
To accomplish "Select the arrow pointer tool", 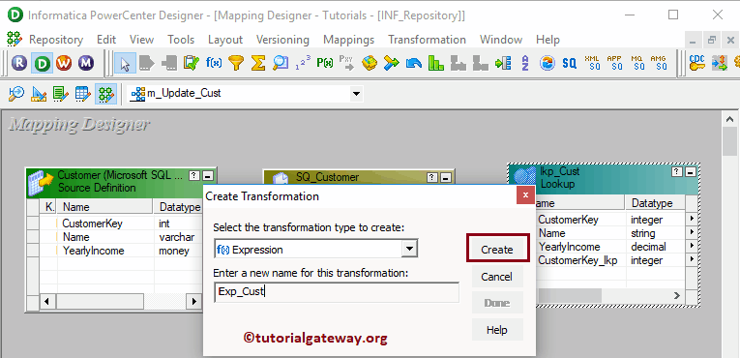I will coord(125,63).
